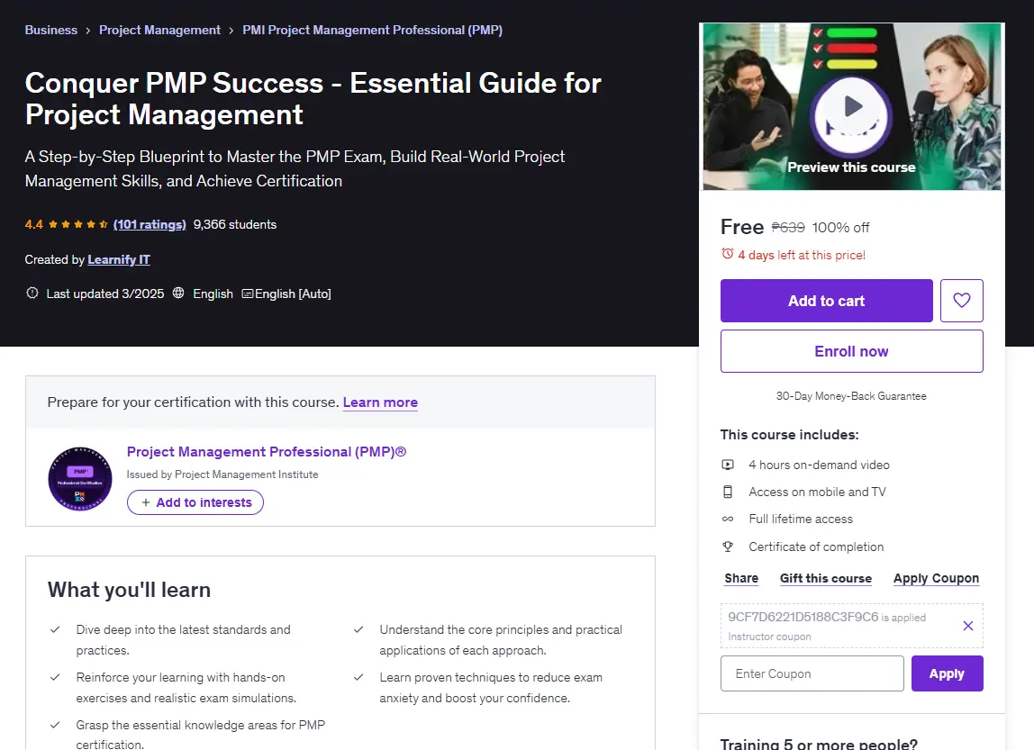Click the 30-Day Money-Back Guarantee text

pyautogui.click(x=851, y=396)
